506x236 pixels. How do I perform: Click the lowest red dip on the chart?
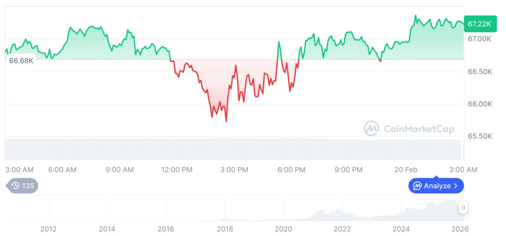226,121
